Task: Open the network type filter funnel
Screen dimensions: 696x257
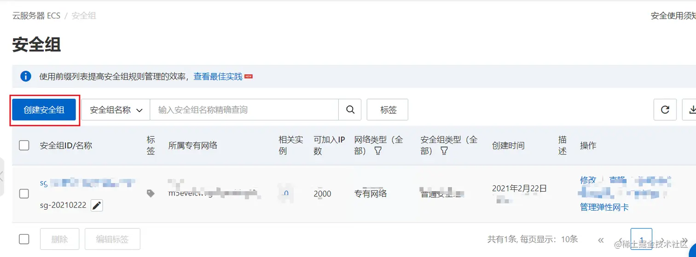Action: [x=378, y=151]
